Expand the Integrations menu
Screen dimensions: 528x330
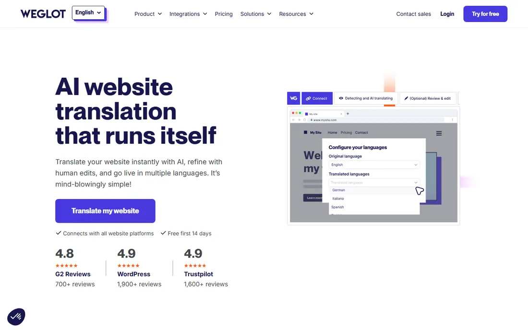tap(188, 14)
